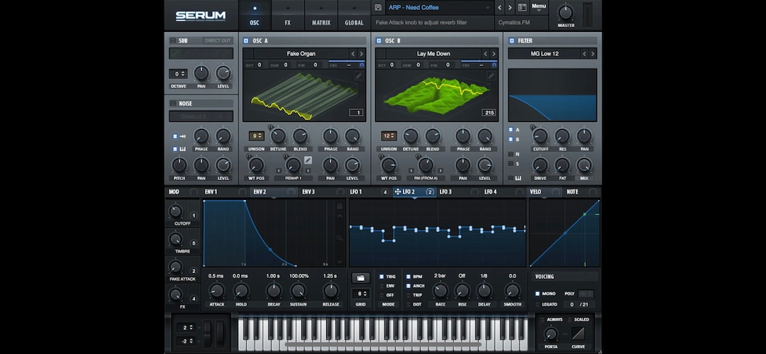Toggle the LFO BPM sync checkbox
The height and width of the screenshot is (354, 766).
(409, 277)
